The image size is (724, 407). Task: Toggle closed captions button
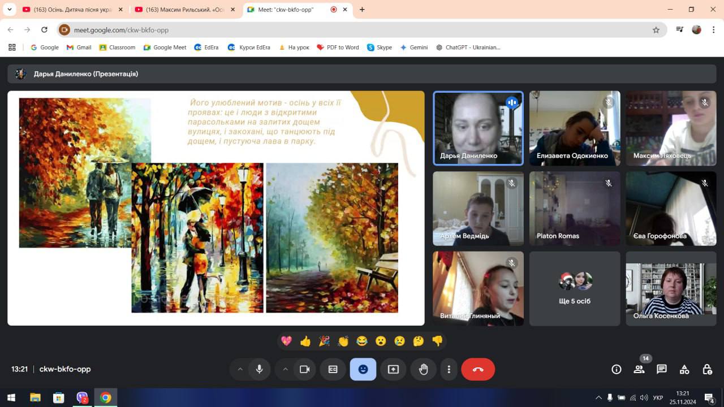(333, 369)
